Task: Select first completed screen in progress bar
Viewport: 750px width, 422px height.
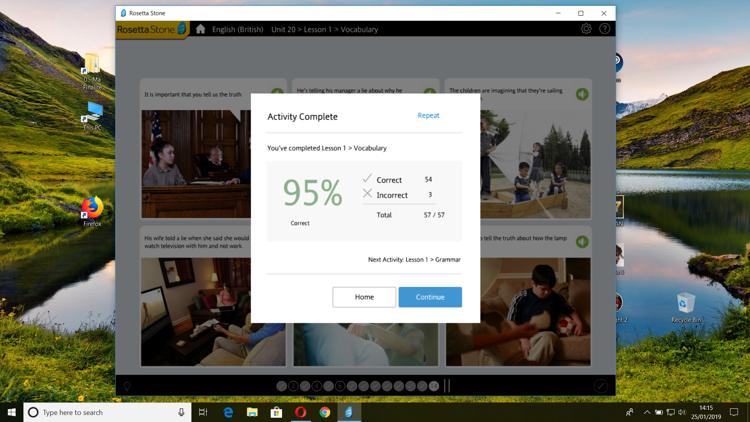Action: [x=281, y=386]
